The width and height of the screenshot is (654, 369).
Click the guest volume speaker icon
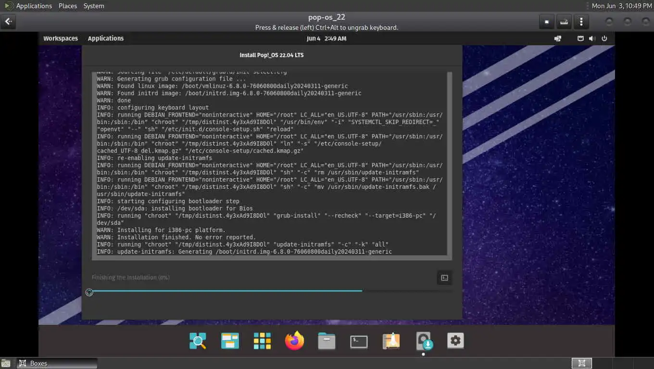coord(592,38)
